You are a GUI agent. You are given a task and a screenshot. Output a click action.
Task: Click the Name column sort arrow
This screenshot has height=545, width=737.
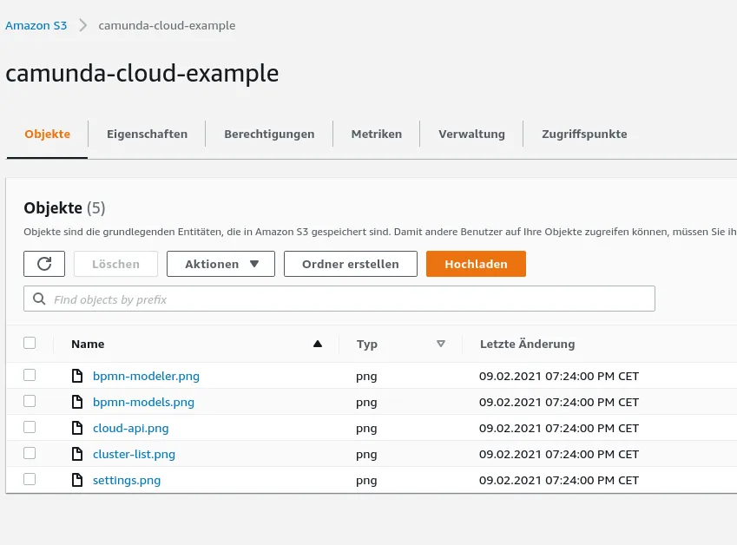(317, 344)
